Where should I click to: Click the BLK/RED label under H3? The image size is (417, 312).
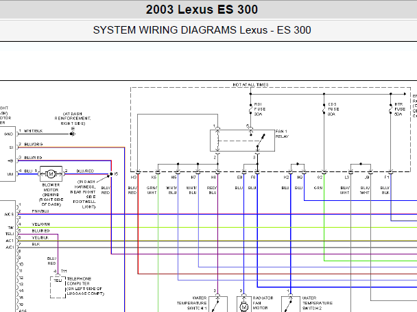[x=132, y=190]
